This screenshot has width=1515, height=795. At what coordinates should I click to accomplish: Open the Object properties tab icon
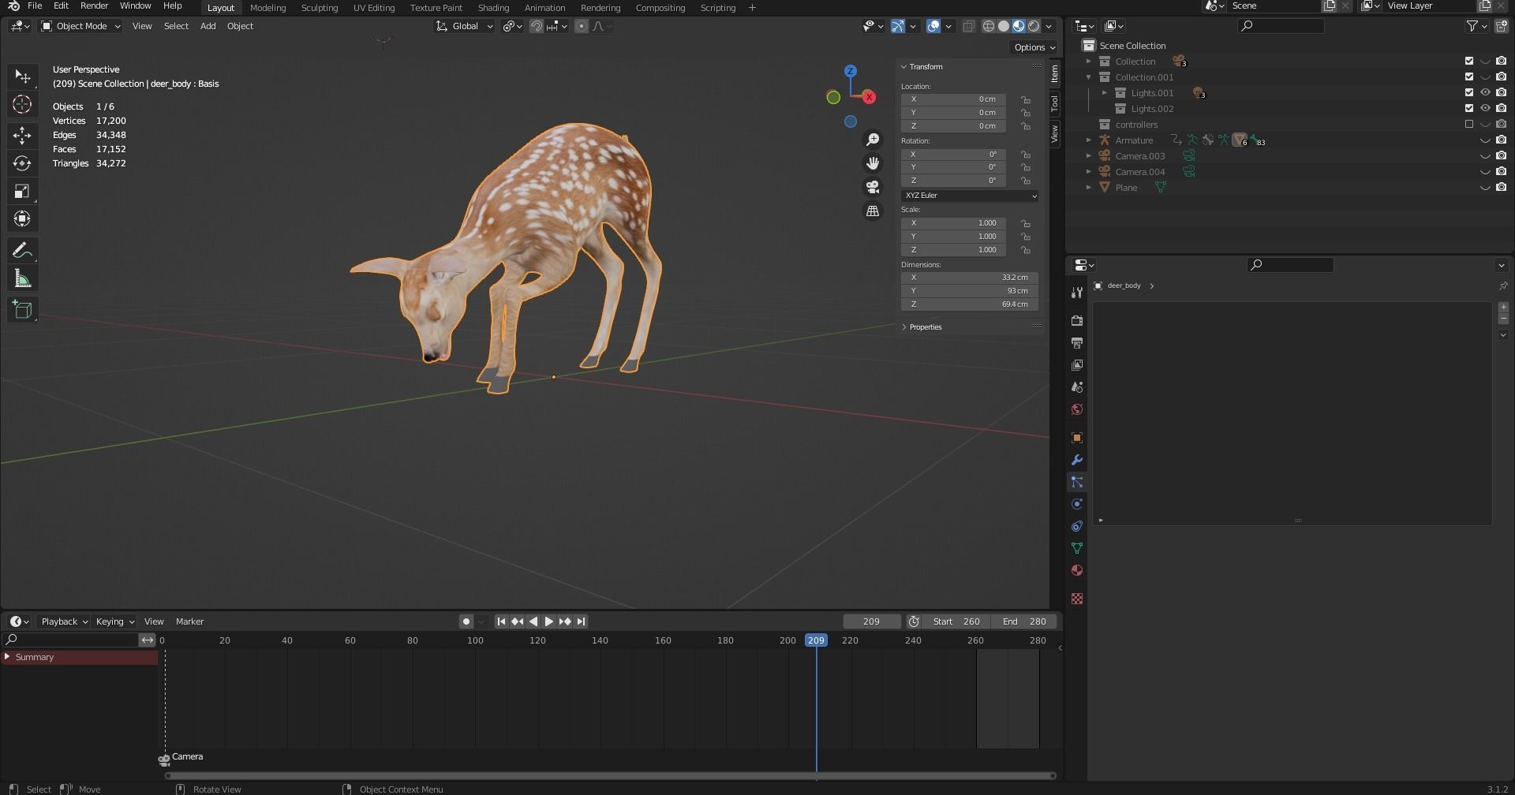click(1077, 438)
